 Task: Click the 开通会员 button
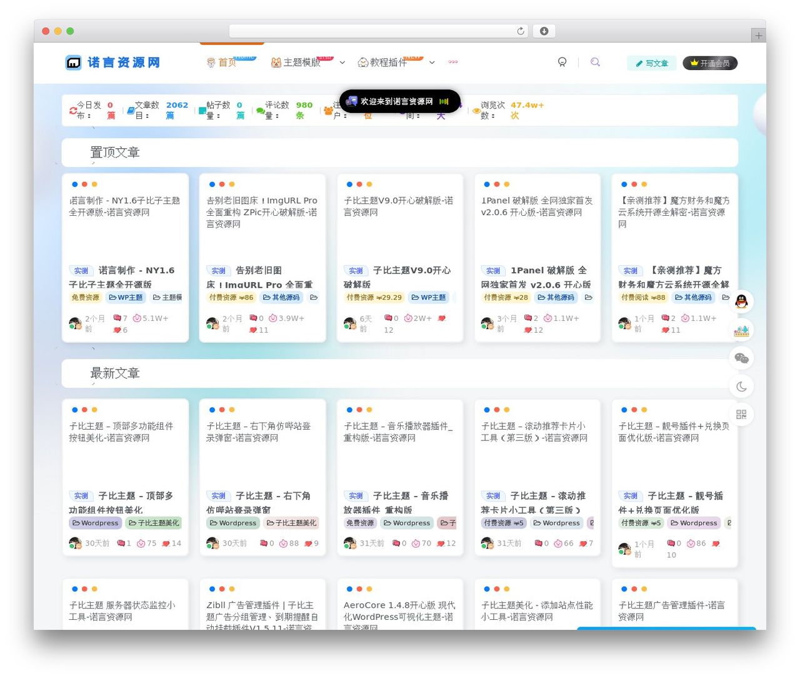pyautogui.click(x=710, y=63)
